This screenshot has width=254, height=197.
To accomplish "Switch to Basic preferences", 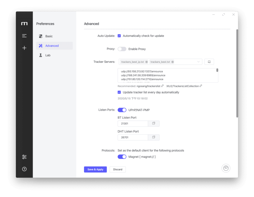I will (55, 36).
